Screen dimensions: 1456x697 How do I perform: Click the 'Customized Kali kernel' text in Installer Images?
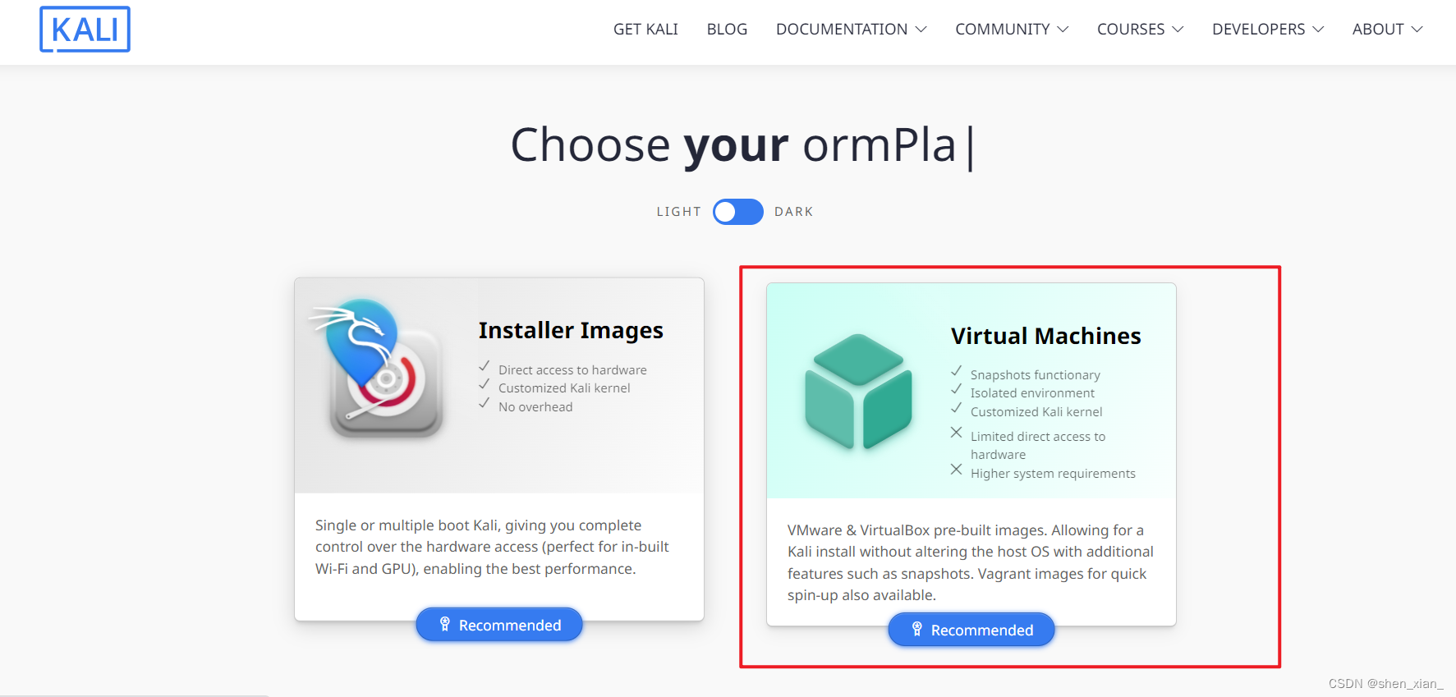tap(564, 388)
